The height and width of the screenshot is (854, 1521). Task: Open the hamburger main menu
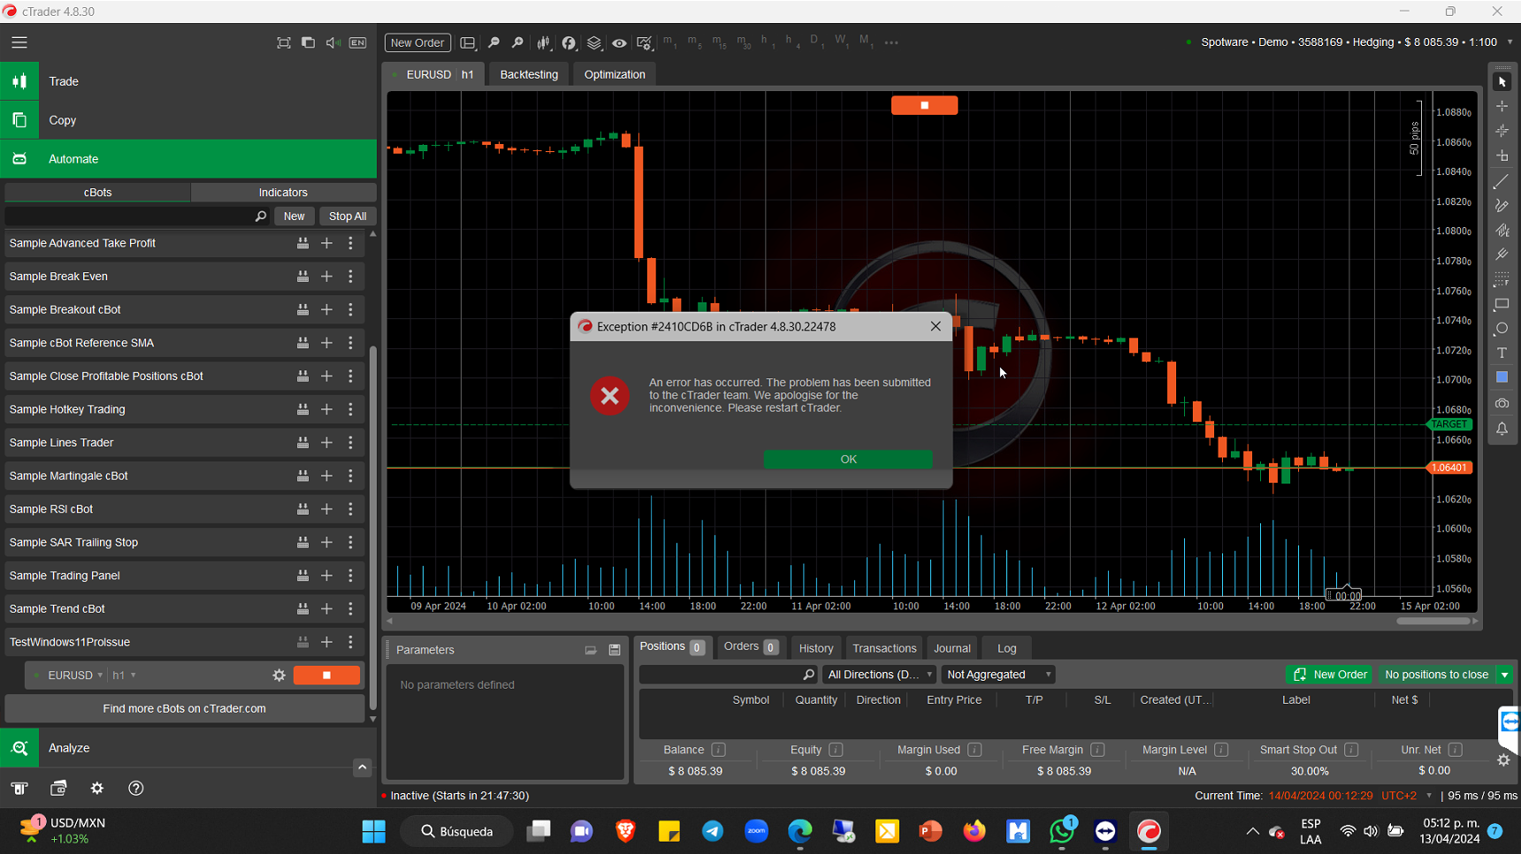click(x=19, y=42)
